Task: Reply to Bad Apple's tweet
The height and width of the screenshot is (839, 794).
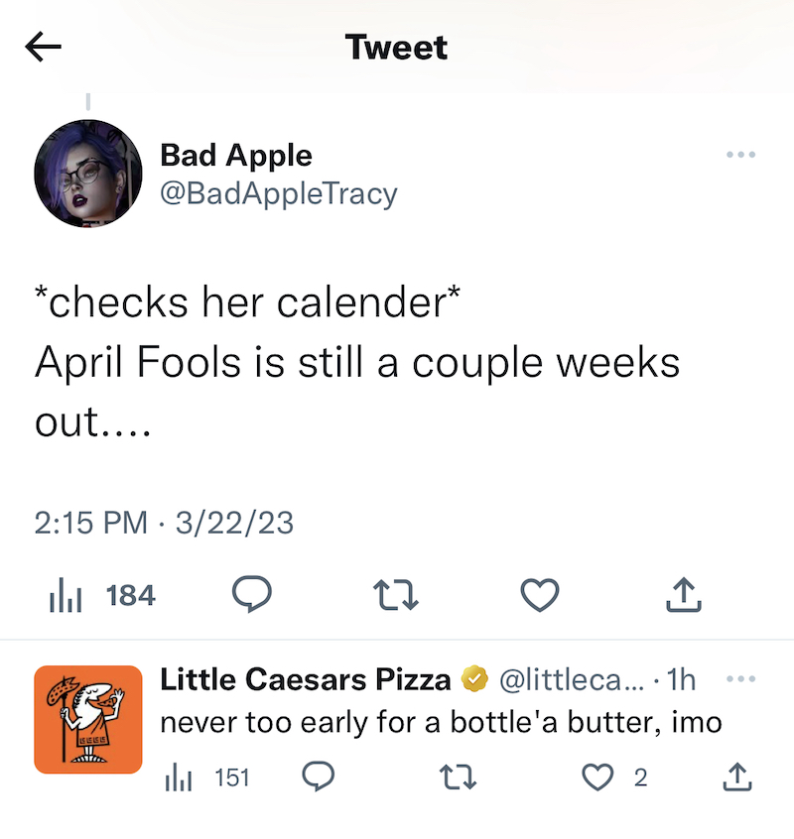Action: pos(251,595)
